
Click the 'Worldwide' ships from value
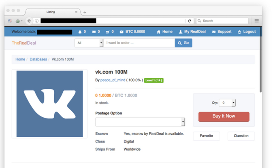(x=132, y=149)
